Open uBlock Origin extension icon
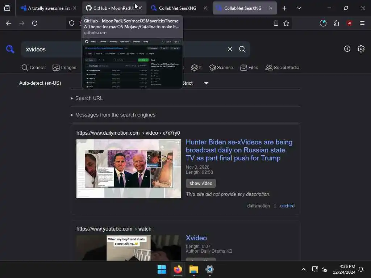371x278 pixels. [349, 23]
